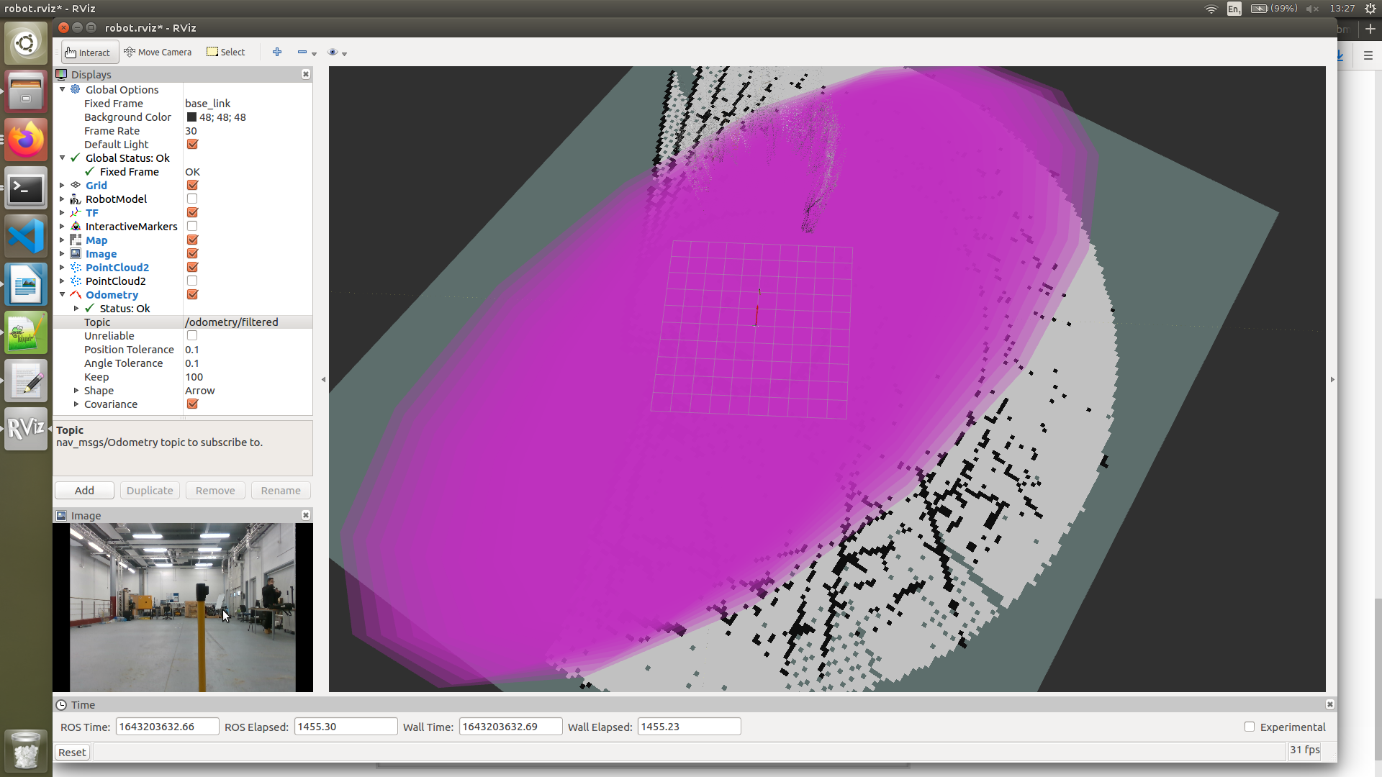Collapse the Global Status tree node

point(63,158)
